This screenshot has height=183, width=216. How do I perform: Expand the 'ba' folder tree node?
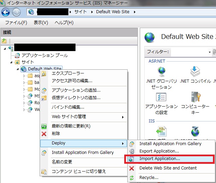tap(24, 83)
